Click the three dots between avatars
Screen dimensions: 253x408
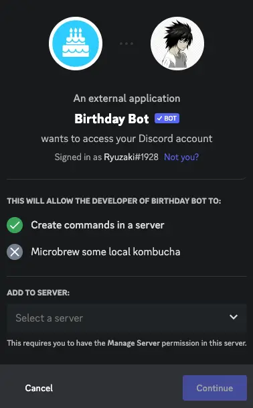pyautogui.click(x=126, y=44)
